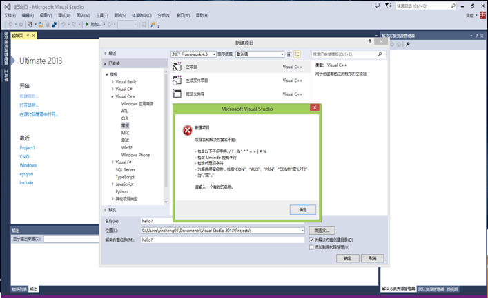Click the Solution Explorer home icon
The height and width of the screenshot is (298, 488).
pos(398,44)
